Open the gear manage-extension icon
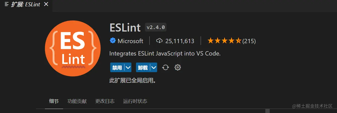Image resolution: width=337 pixels, height=113 pixels. click(178, 67)
